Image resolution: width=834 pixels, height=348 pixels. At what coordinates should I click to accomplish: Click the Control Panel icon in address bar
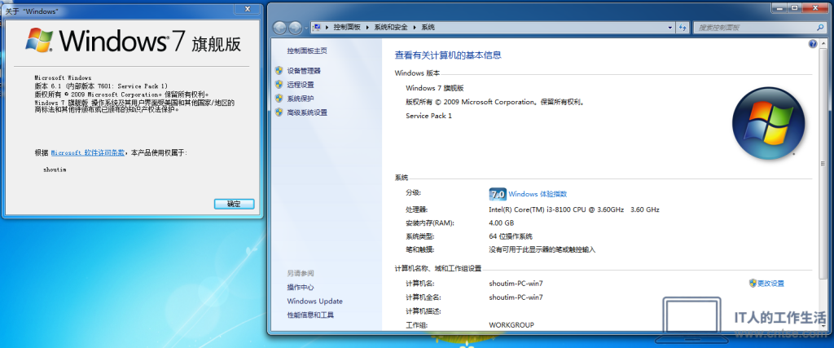(x=317, y=27)
